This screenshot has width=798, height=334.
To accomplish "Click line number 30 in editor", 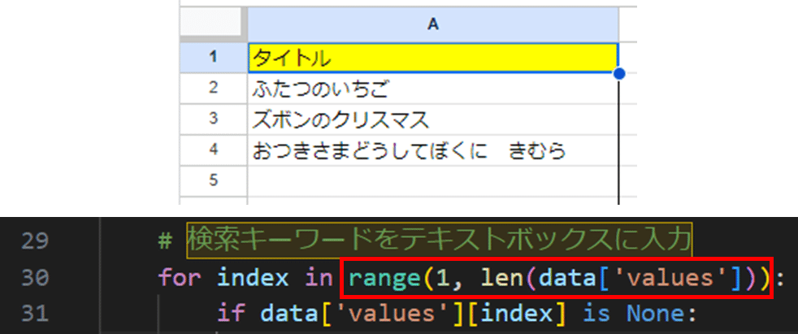I will coord(35,277).
